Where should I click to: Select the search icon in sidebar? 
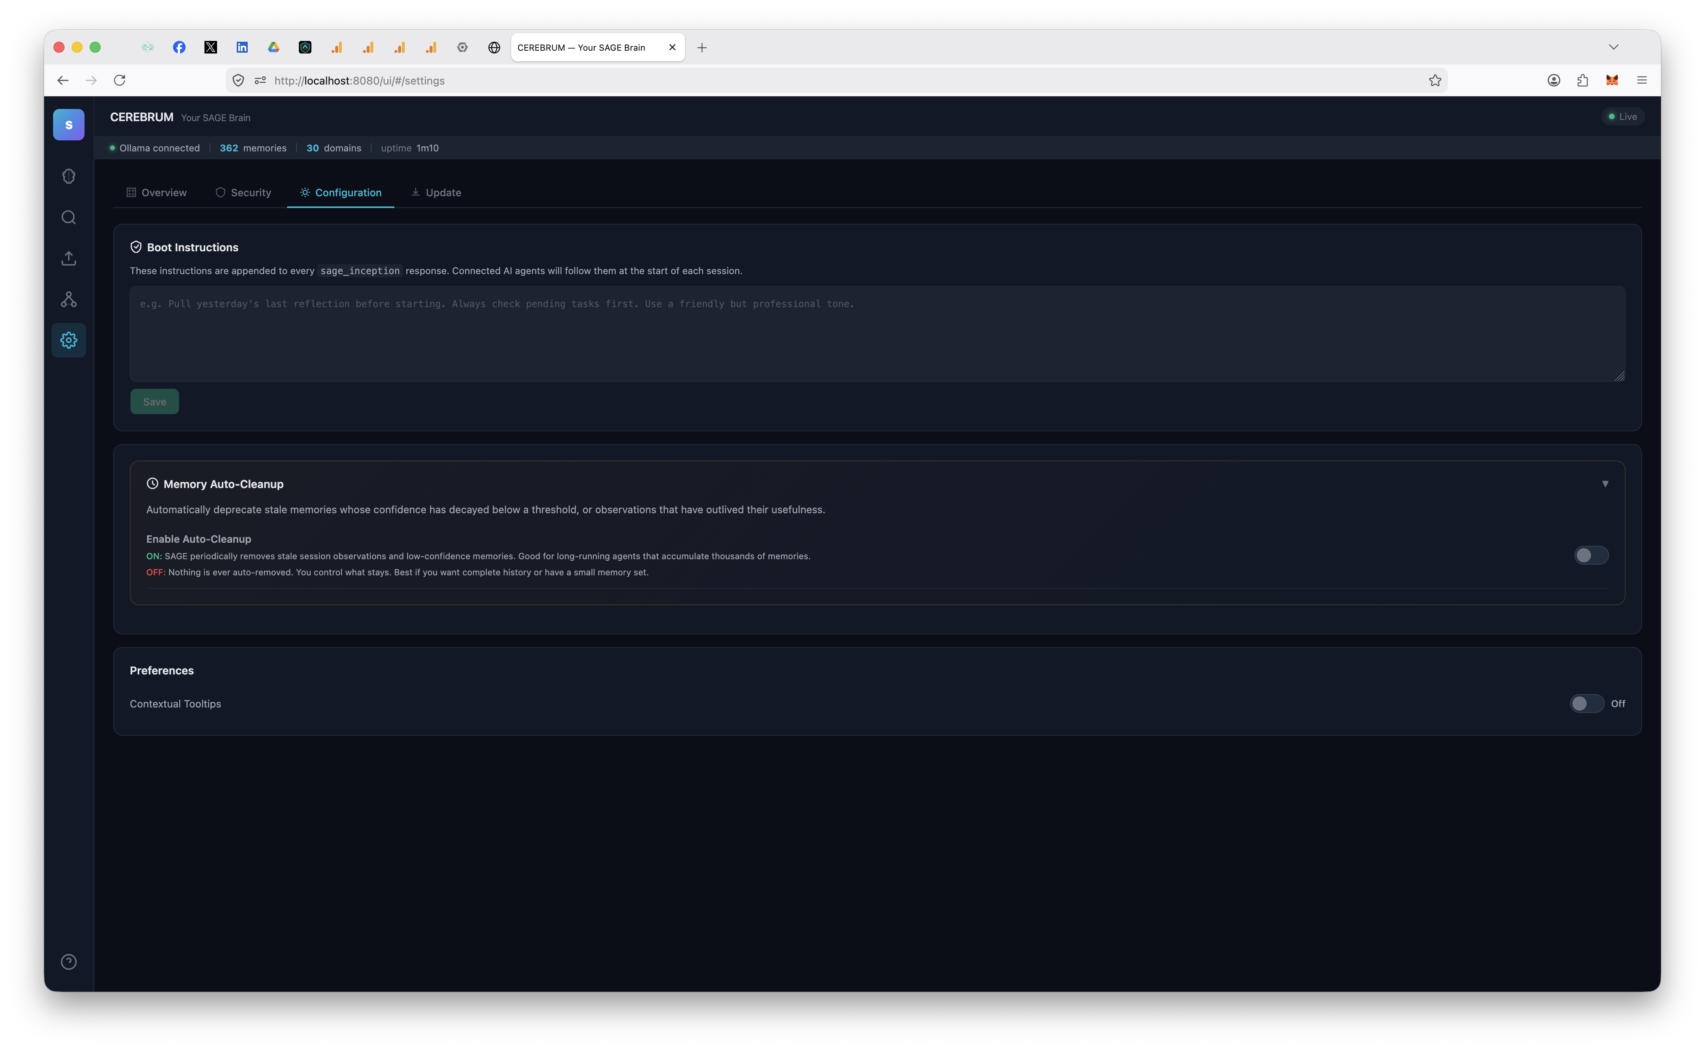tap(68, 217)
